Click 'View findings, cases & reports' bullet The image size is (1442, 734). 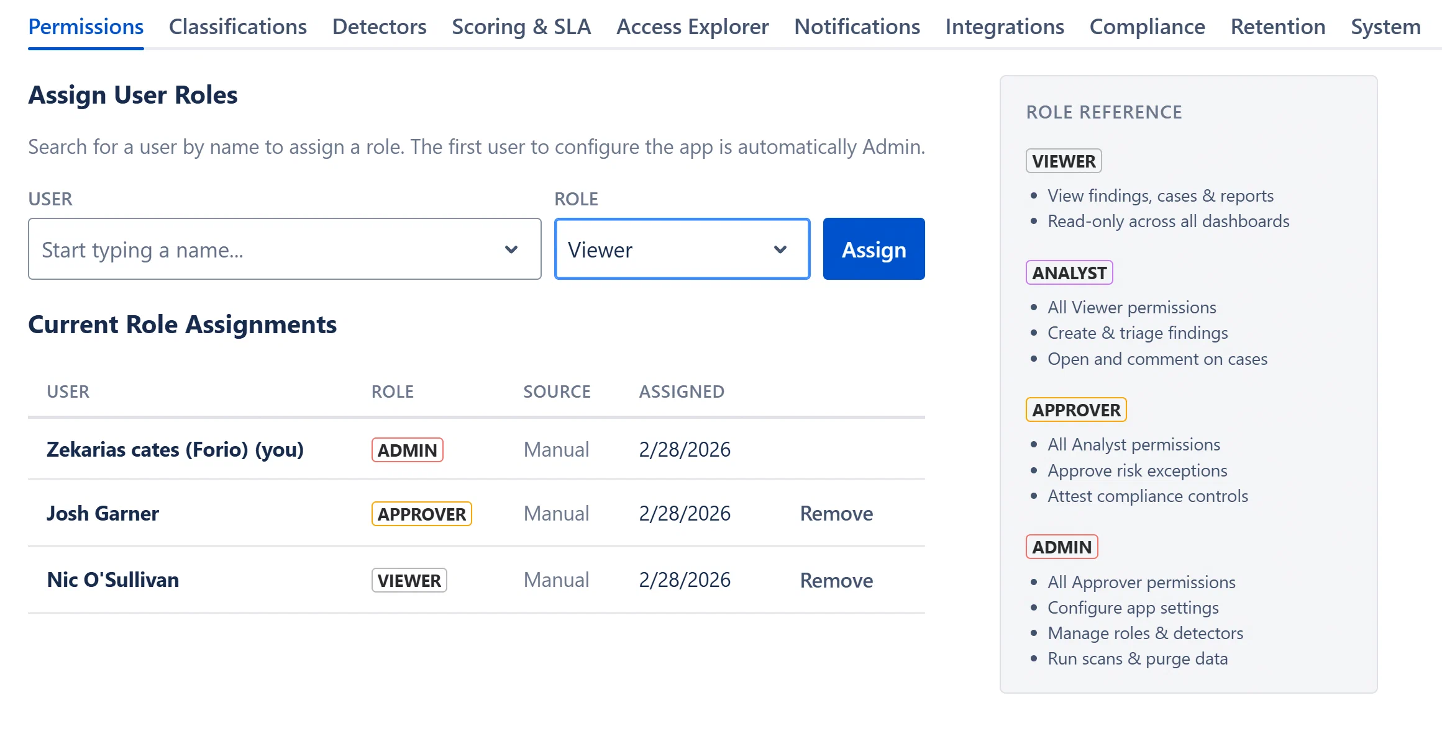(1160, 195)
